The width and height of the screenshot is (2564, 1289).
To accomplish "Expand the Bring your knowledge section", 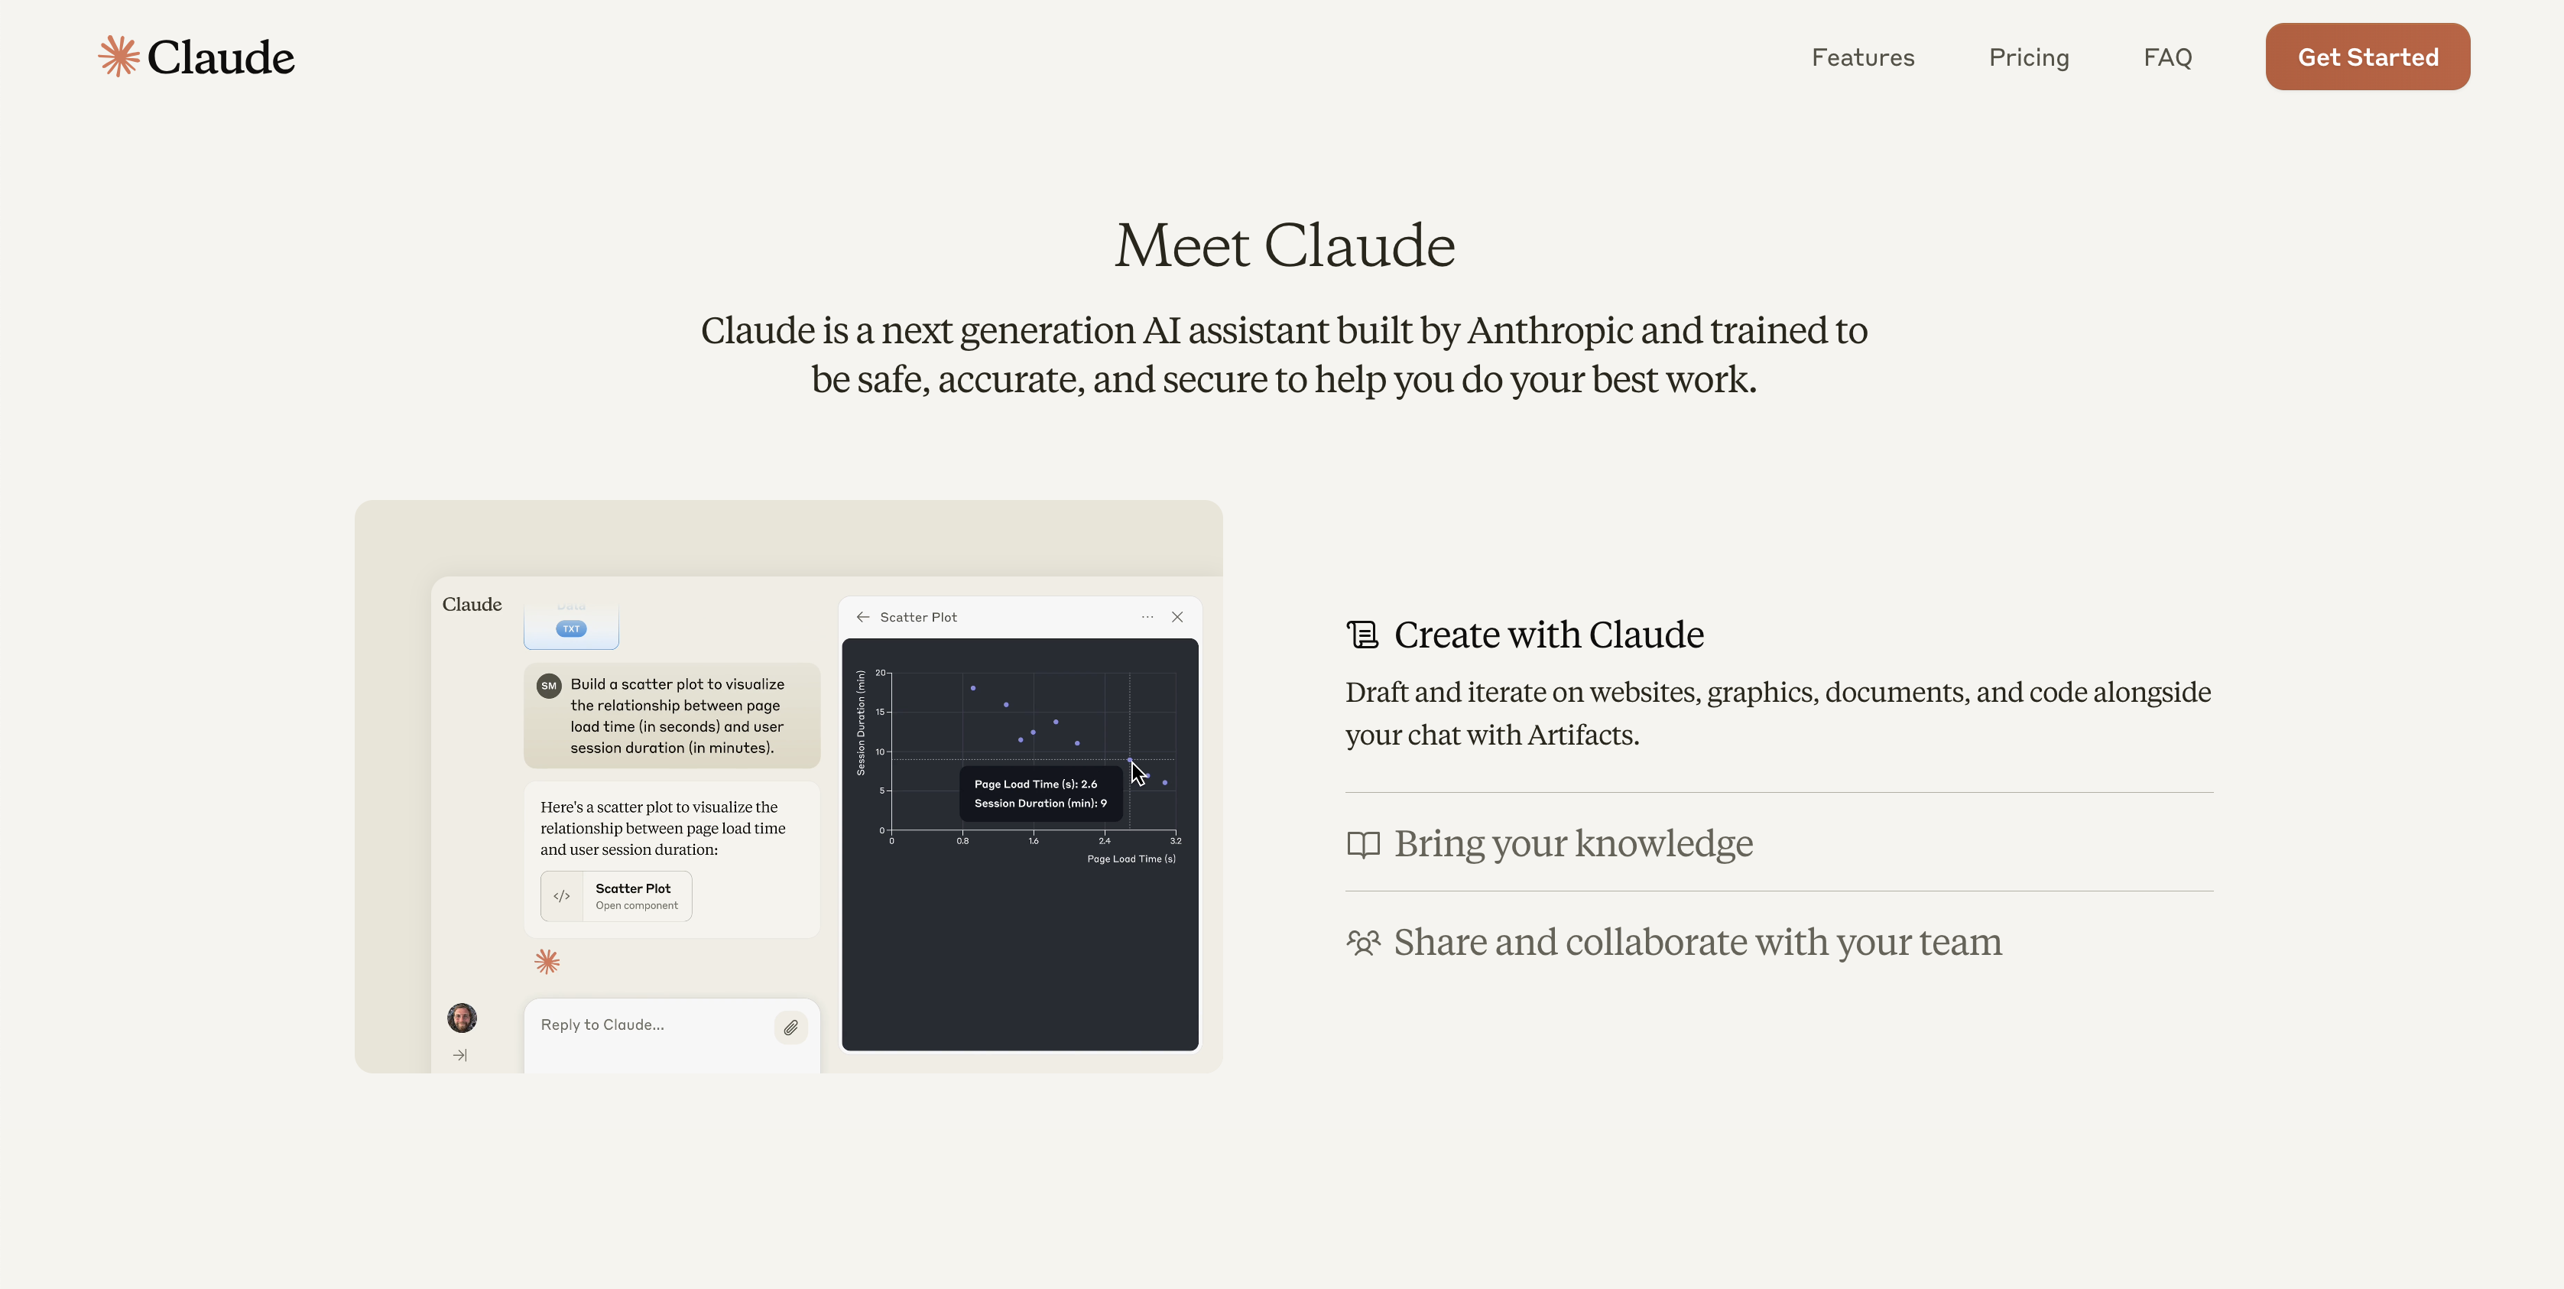I will pyautogui.click(x=1573, y=840).
